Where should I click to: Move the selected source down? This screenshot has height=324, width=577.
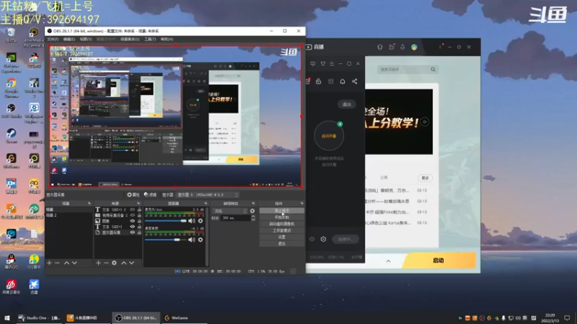[x=131, y=263]
